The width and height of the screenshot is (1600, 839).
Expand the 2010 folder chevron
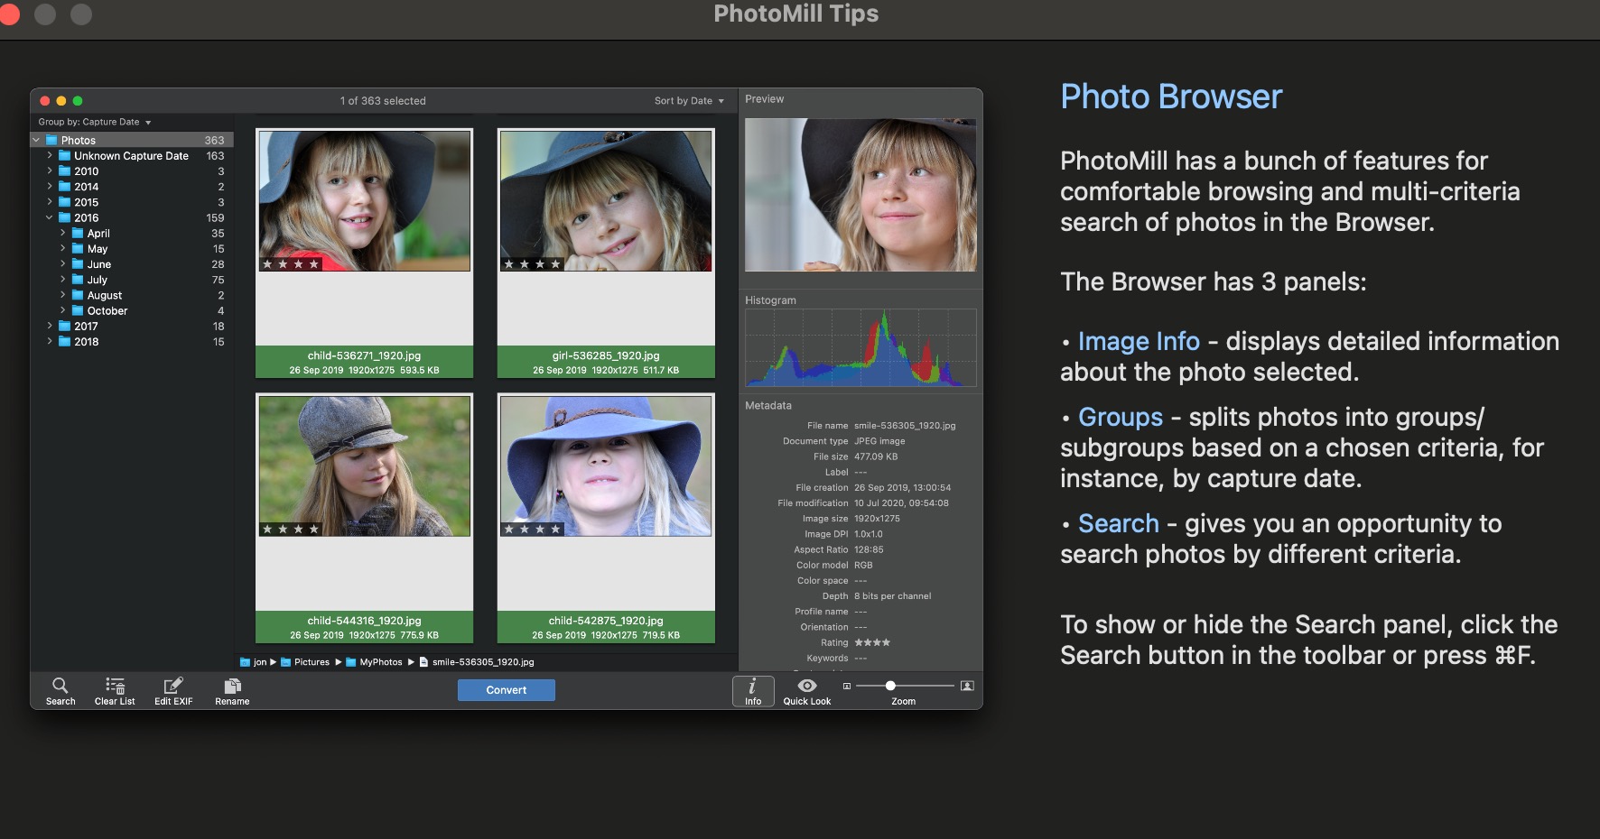(50, 171)
